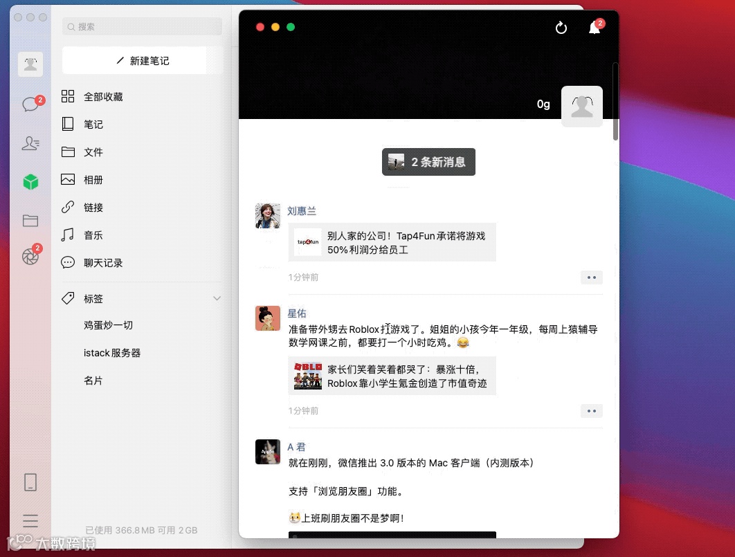Select the 名片 tag

(x=93, y=381)
